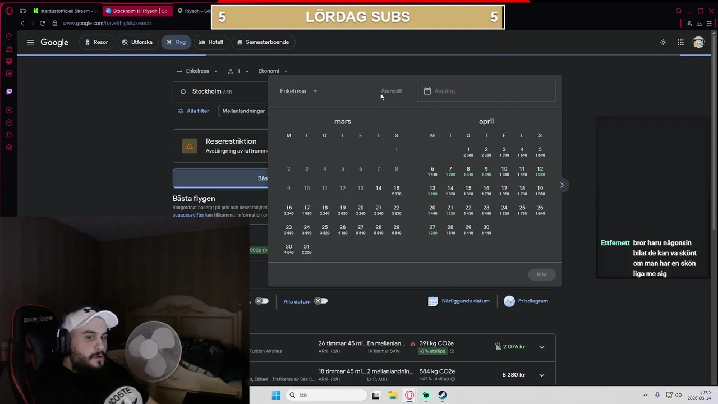Viewport: 718px width, 404px height.
Task: Click the 2 076 kr price
Action: click(x=514, y=347)
